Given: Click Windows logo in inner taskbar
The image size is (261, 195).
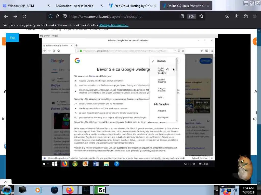Looking at the screenshot, I should 55,164.
